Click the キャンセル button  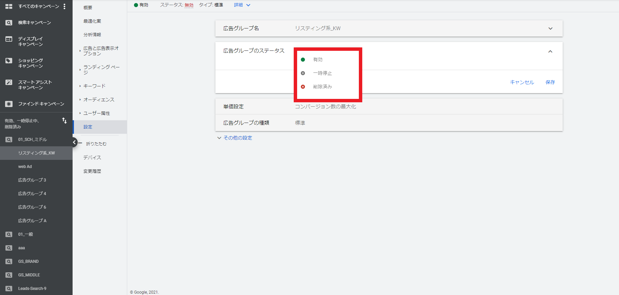point(522,82)
